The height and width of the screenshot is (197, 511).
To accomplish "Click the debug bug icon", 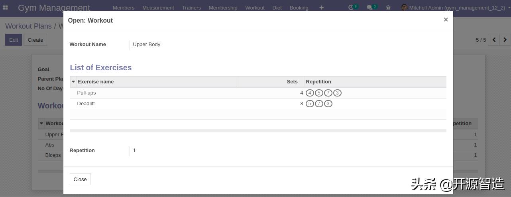I will point(388,8).
